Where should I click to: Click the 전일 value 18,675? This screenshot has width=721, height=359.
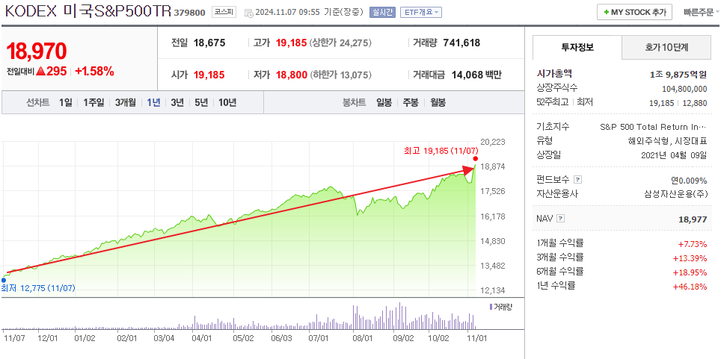[x=209, y=43]
